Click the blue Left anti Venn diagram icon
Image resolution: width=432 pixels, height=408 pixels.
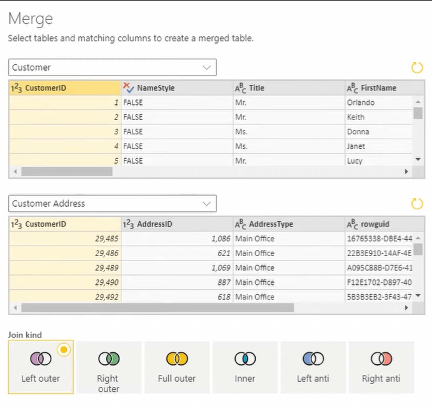click(x=313, y=359)
